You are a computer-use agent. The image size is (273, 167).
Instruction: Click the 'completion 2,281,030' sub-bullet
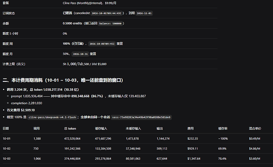coord(27,103)
